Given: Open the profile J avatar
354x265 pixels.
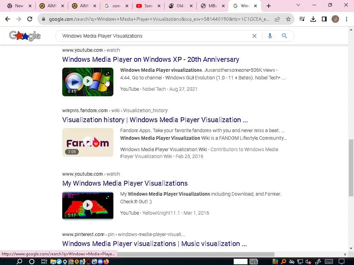Looking at the screenshot, I should coord(335,19).
